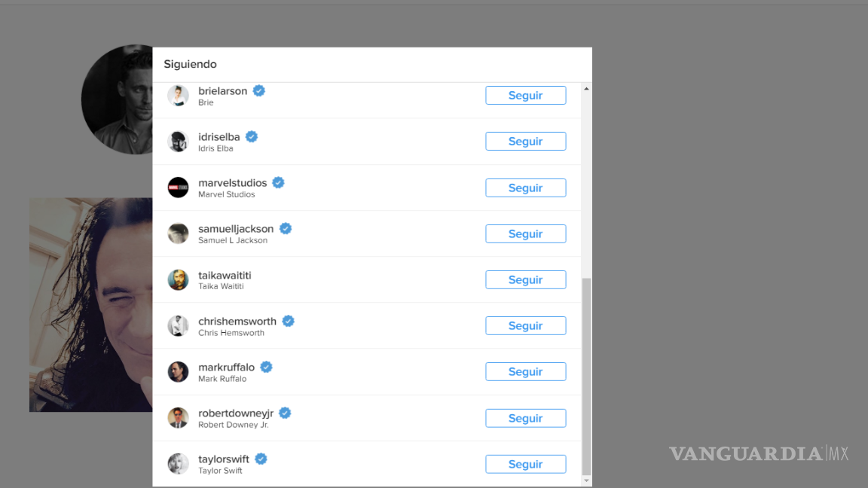This screenshot has width=868, height=488.
Task: Click samuelljackson profile avatar
Action: pos(178,233)
